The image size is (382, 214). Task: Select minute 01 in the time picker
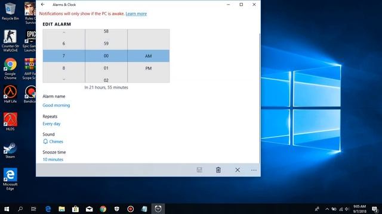coord(106,68)
